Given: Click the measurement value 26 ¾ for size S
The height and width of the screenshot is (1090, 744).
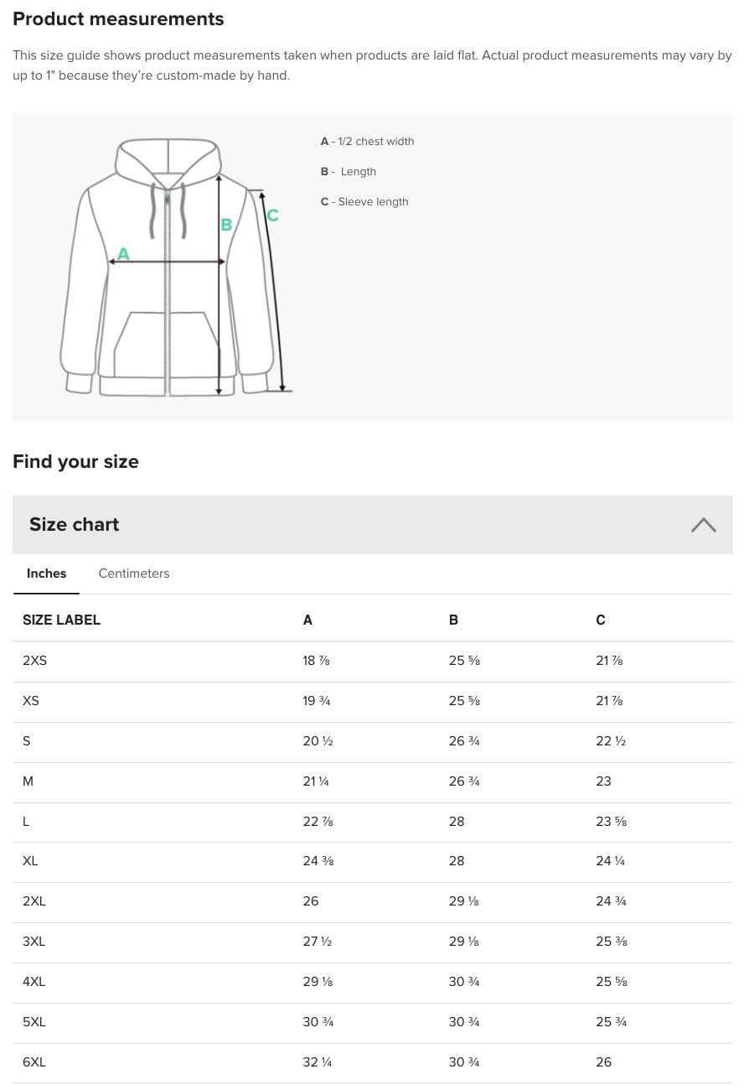Looking at the screenshot, I should [464, 741].
